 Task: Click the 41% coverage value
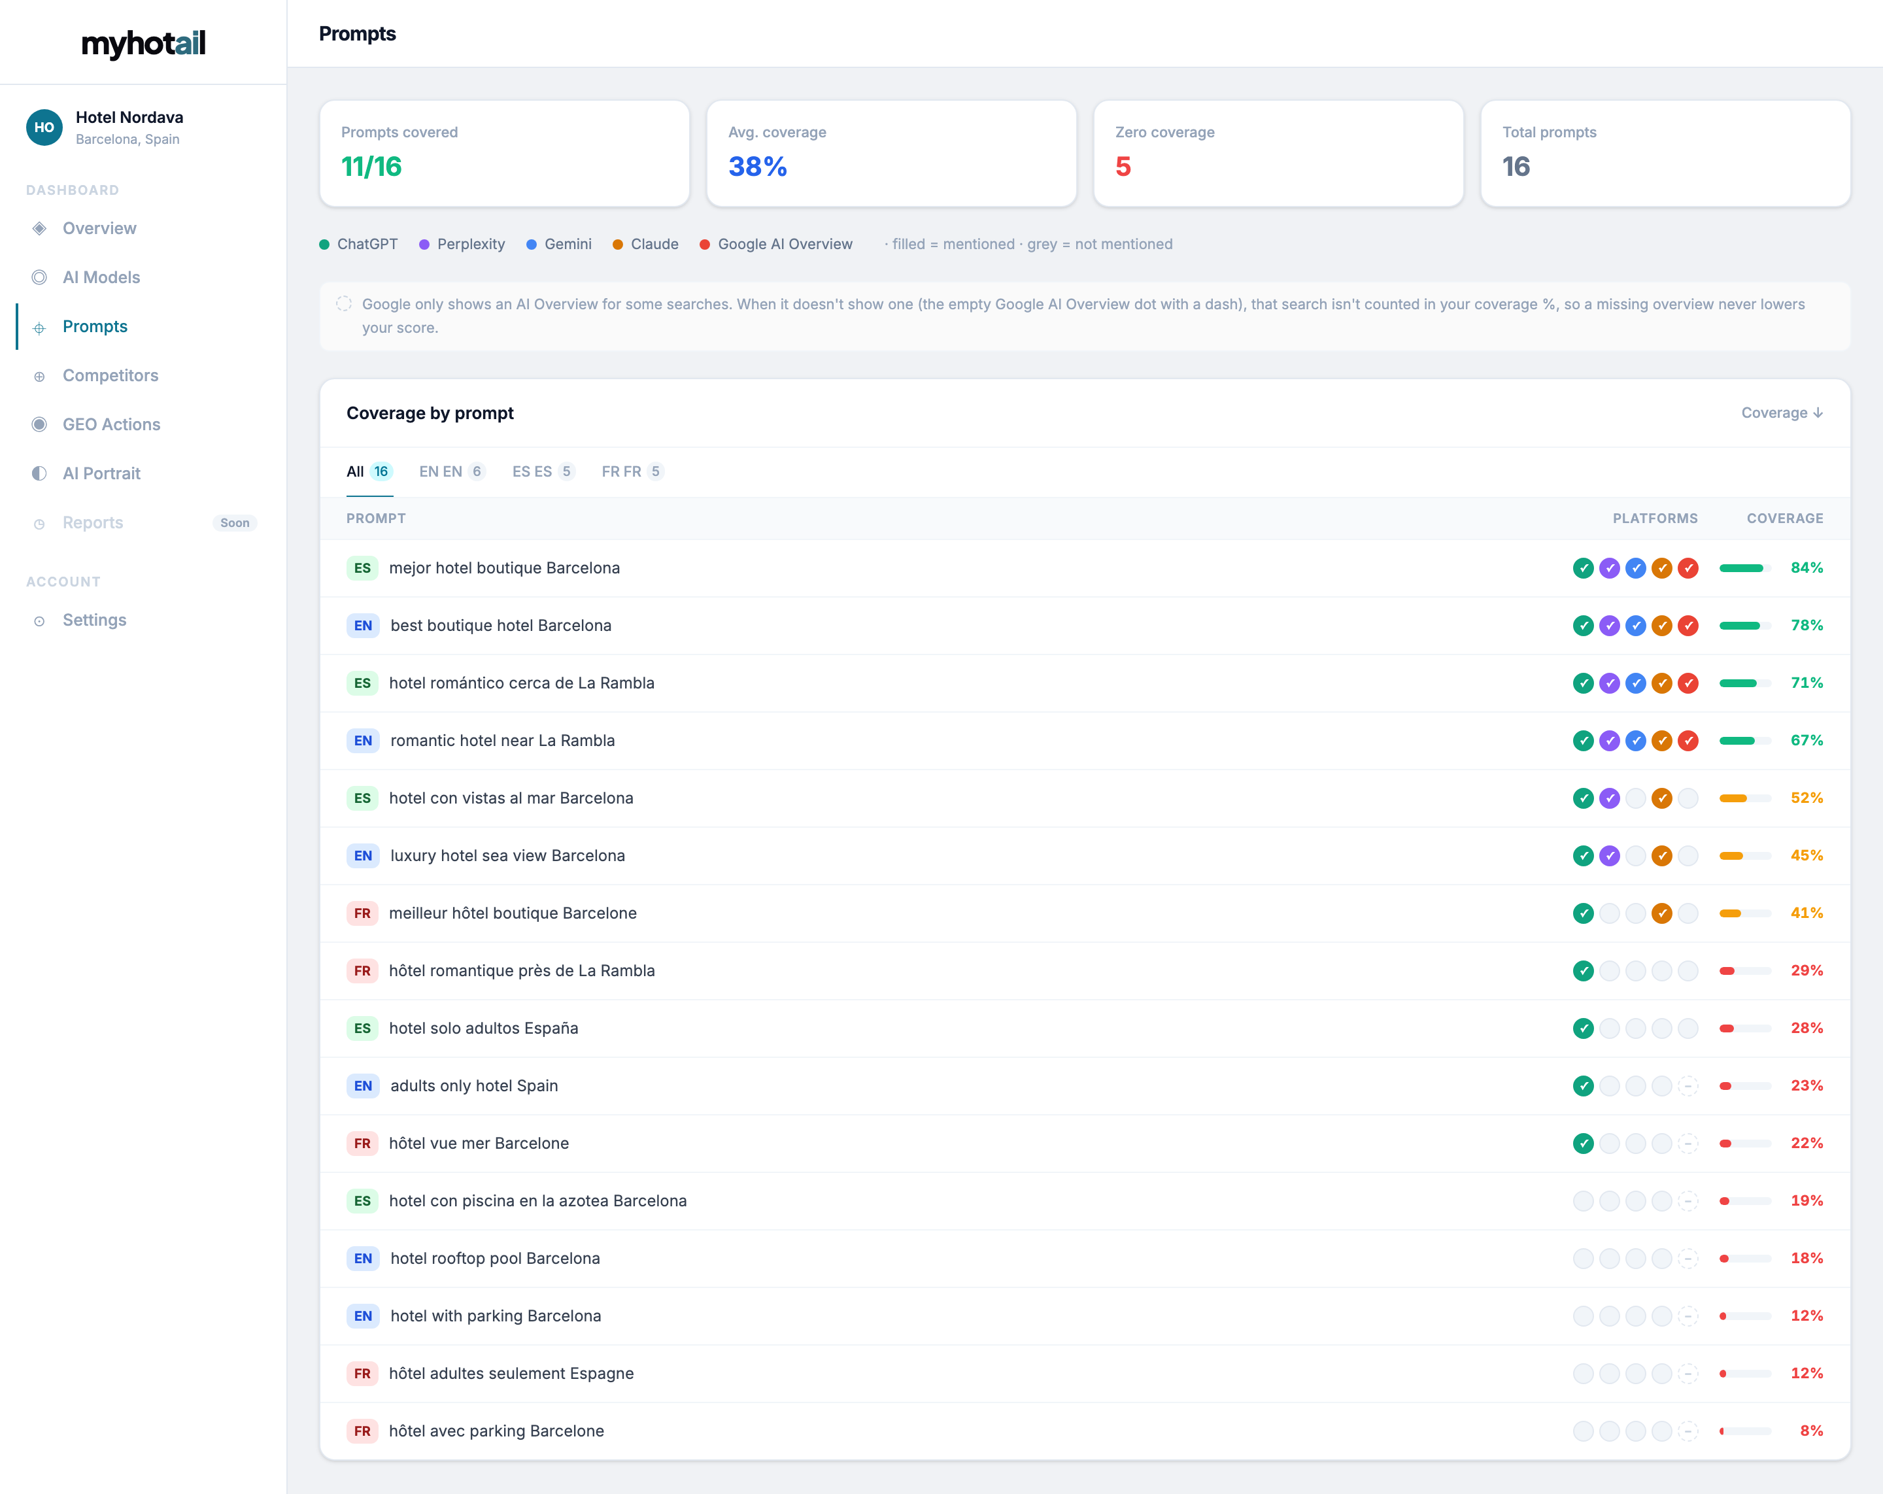point(1806,914)
